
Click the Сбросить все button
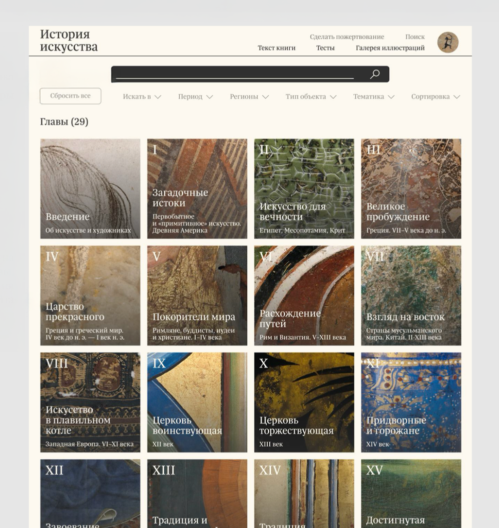71,96
